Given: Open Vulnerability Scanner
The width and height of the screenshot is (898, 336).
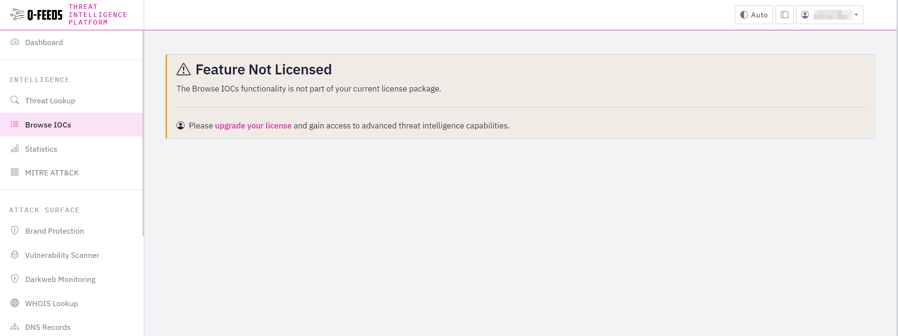Looking at the screenshot, I should [x=71, y=255].
